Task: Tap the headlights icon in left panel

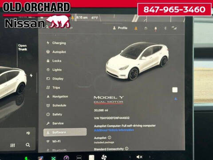Action: pos(28,133)
